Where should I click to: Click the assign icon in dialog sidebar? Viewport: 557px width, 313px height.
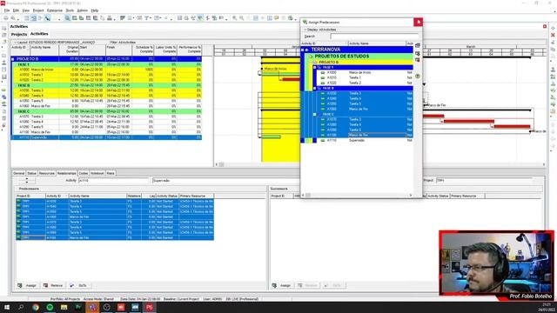point(418,45)
